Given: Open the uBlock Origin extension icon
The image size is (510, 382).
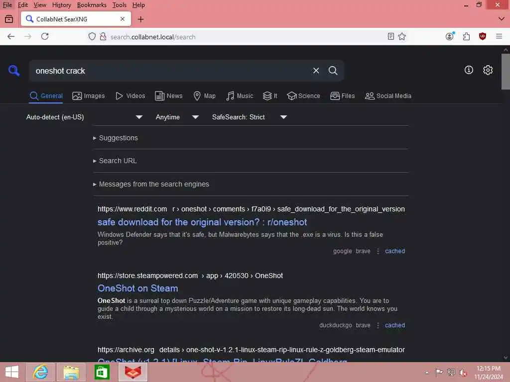Looking at the screenshot, I should point(482,36).
